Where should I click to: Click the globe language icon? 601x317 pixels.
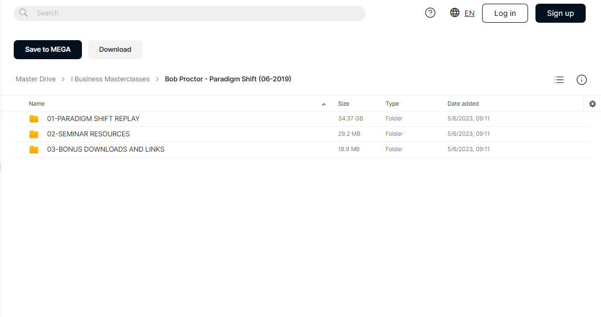click(455, 13)
